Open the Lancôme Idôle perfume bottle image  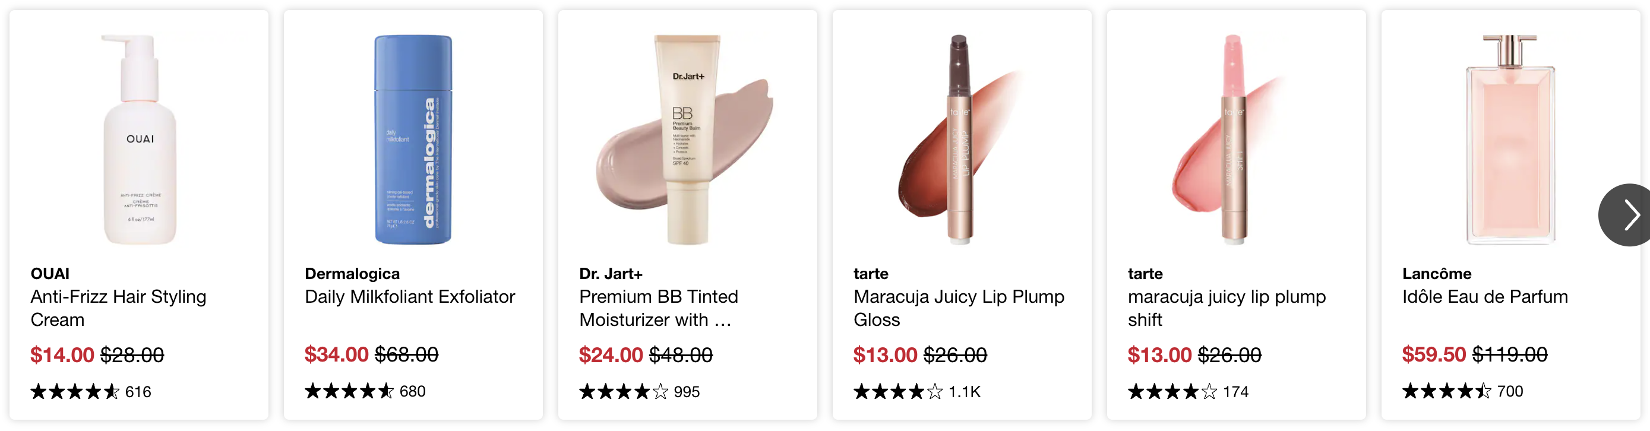click(x=1510, y=140)
